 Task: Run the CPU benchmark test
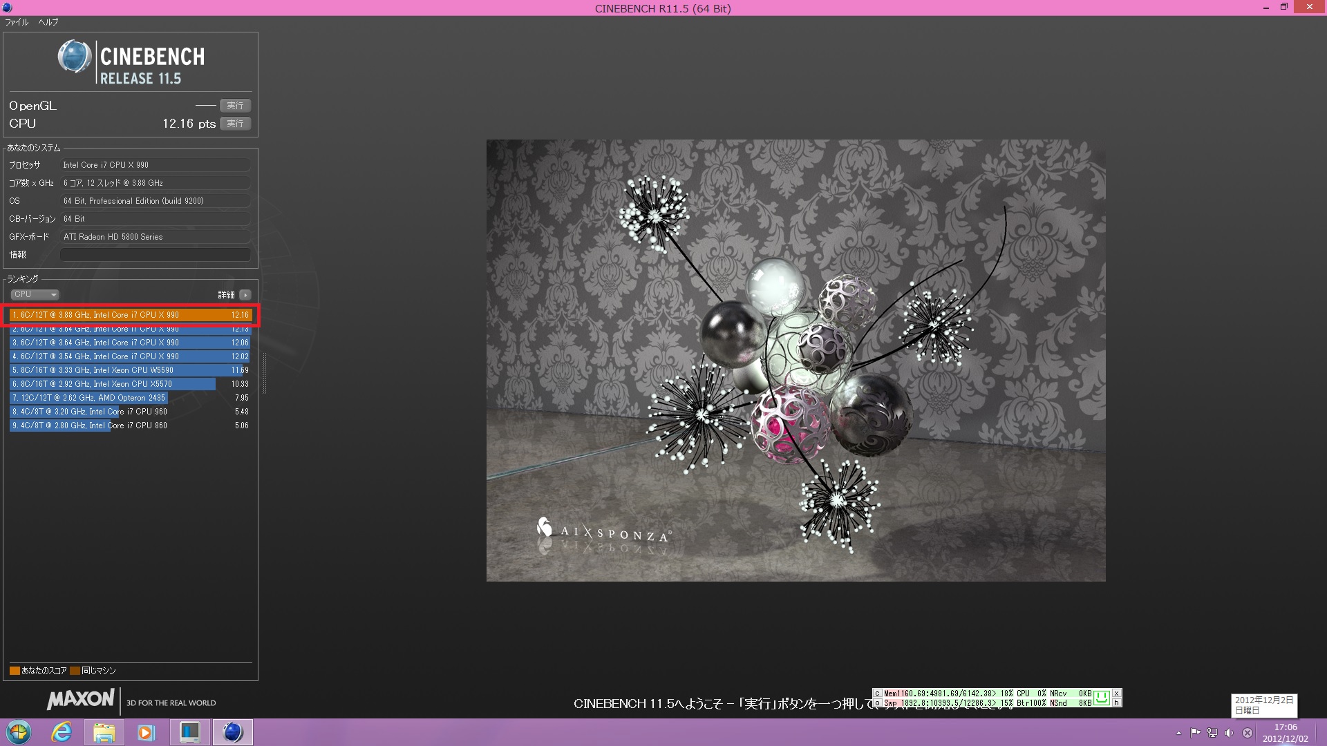235,124
